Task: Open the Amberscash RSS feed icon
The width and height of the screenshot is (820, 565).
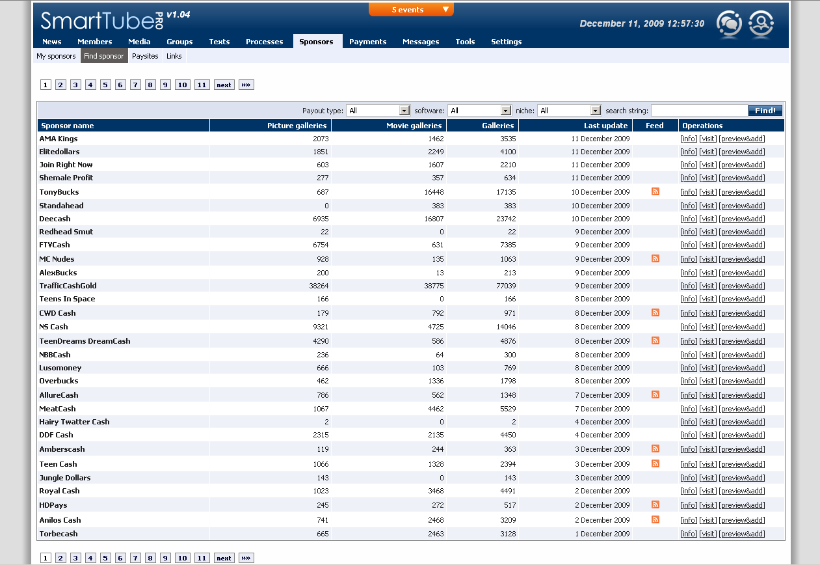Action: (x=655, y=448)
